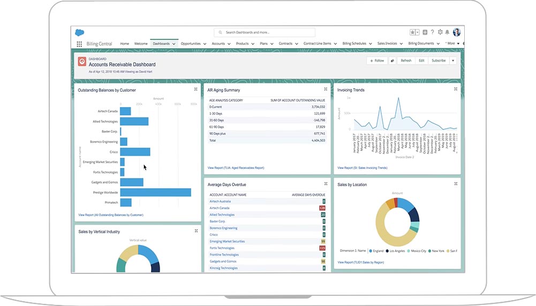
Task: Click the Favorites star icon
Action: 413,33
